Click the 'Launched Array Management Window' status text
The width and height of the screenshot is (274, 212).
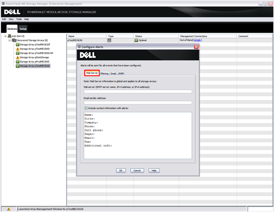(51, 209)
